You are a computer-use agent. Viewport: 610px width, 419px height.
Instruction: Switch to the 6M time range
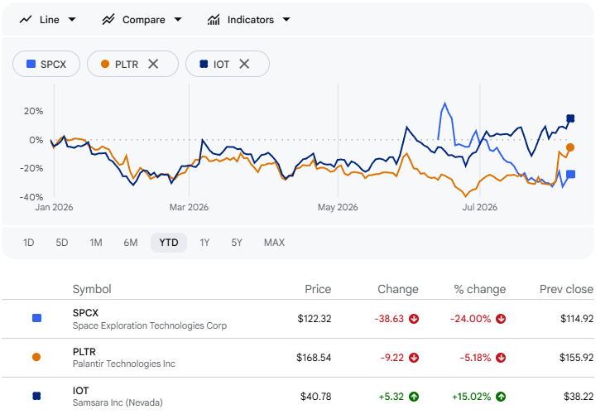pos(131,243)
